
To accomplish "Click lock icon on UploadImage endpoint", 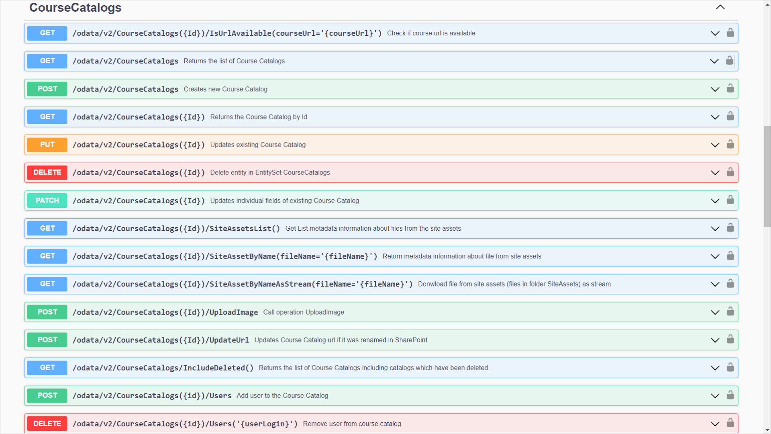I will point(730,312).
